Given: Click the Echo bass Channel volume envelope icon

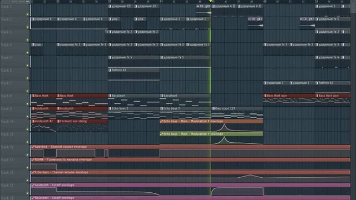Looking at the screenshot, I should pos(33,172).
